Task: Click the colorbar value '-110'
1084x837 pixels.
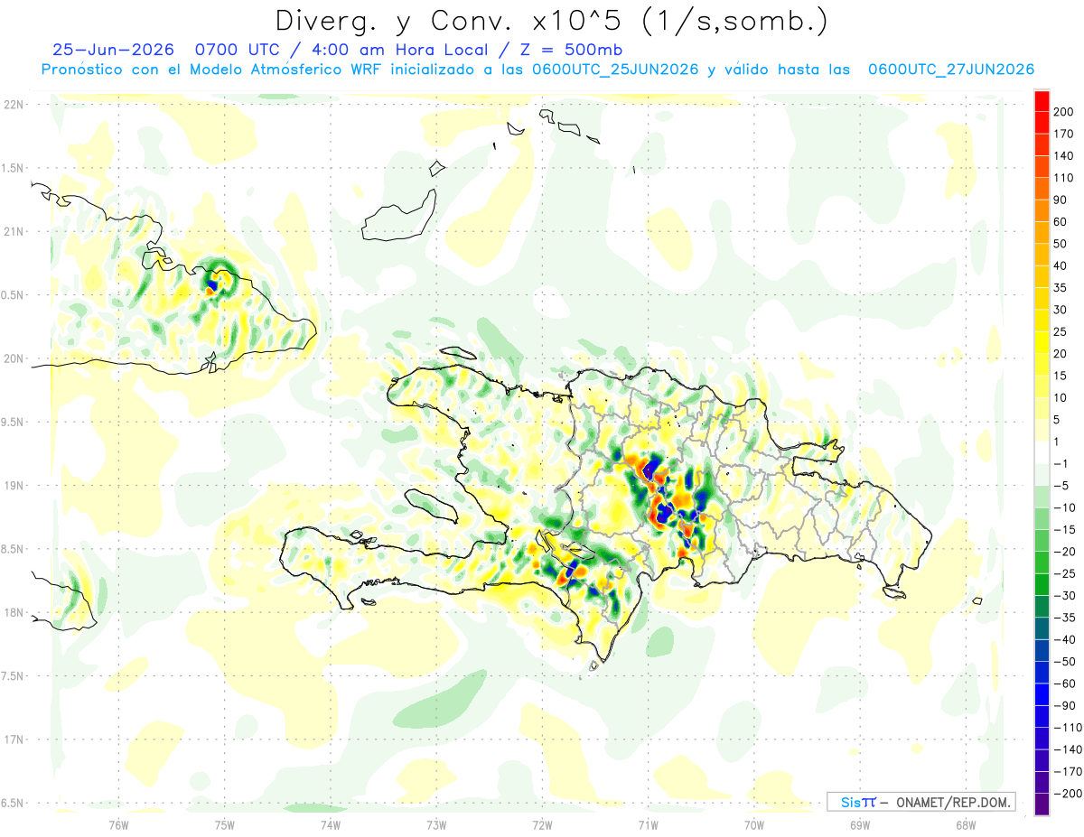Action: [1068, 727]
